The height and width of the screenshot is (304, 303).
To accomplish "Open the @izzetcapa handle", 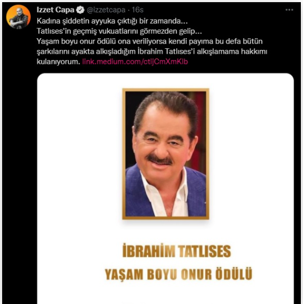I will [106, 10].
